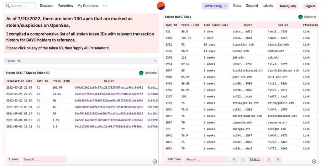The image size is (321, 166).
Task: Go to next page of results
Action: (x=269, y=159)
